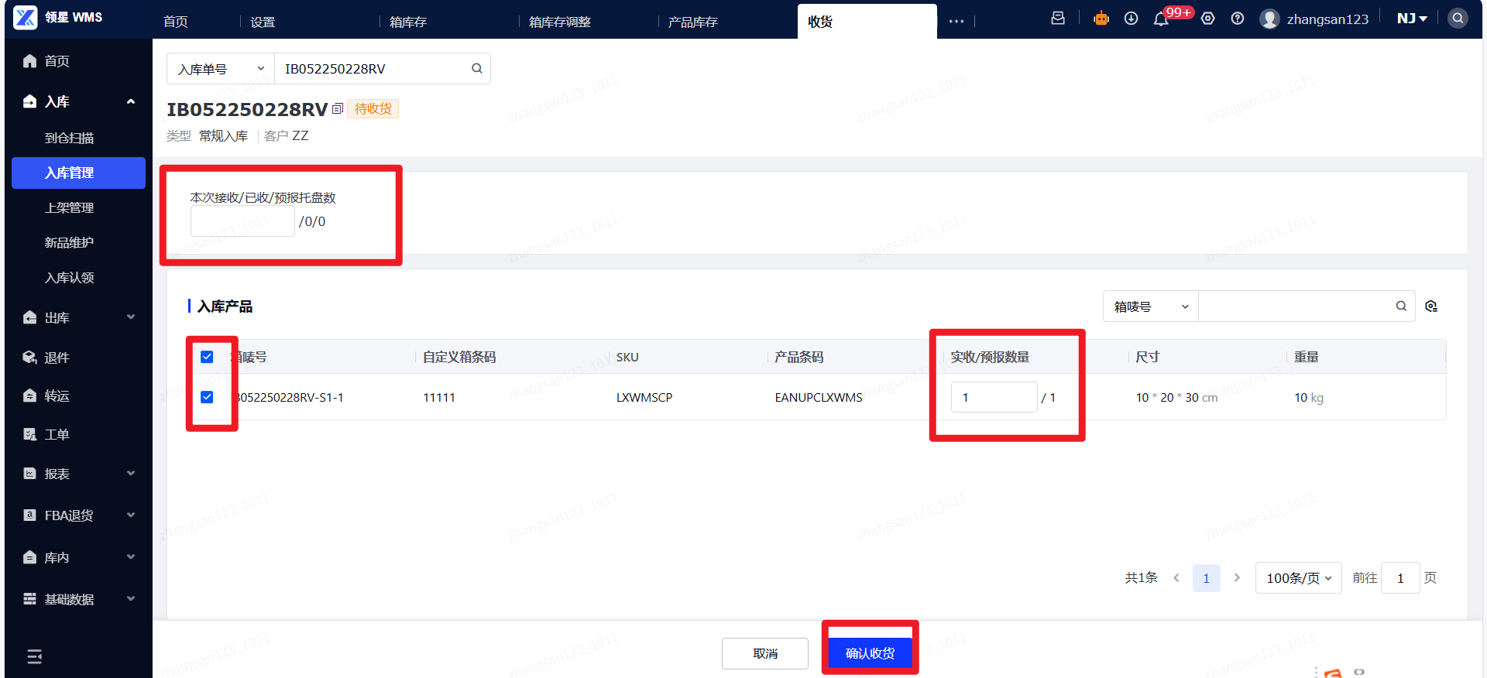Click the zhangsan123 username
The width and height of the screenshot is (1487, 678).
coord(1327,19)
